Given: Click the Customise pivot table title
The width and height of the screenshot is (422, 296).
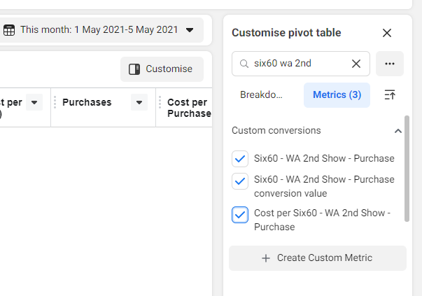Looking at the screenshot, I should [x=286, y=33].
